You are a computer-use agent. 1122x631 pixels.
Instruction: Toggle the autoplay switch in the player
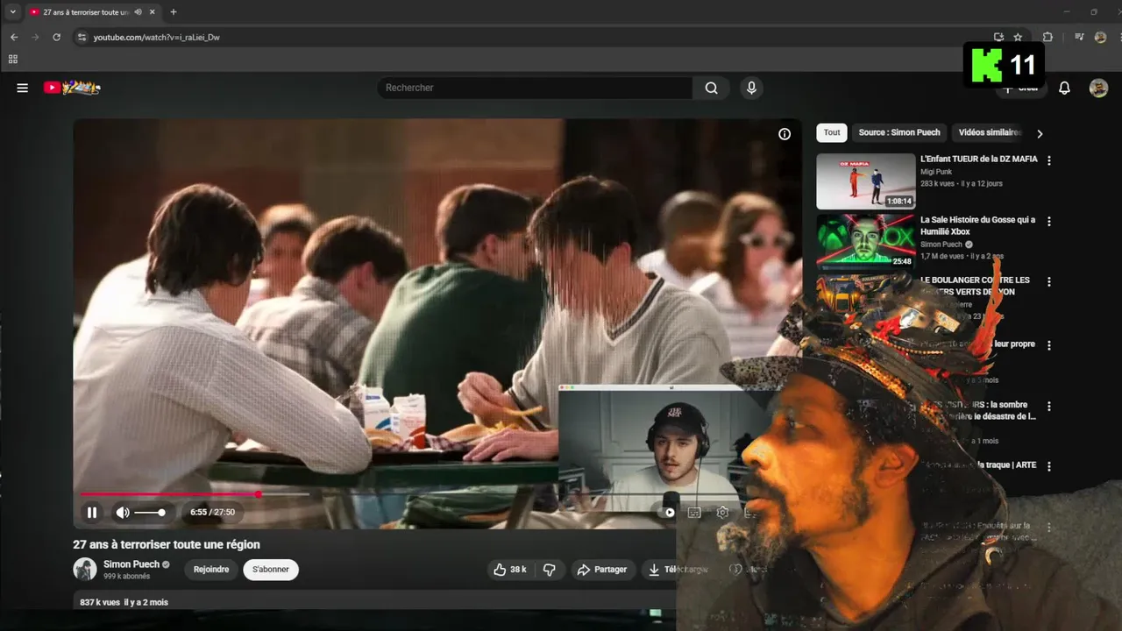click(668, 513)
